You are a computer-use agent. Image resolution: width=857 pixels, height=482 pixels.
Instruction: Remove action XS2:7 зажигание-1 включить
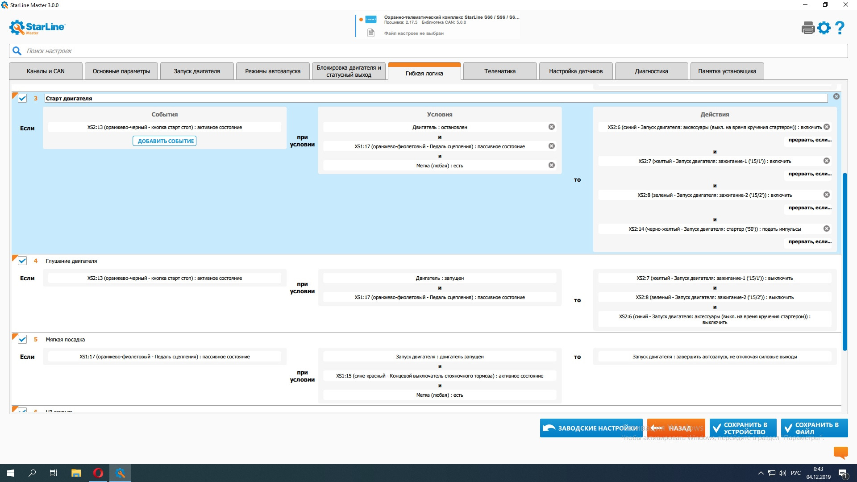pos(827,161)
